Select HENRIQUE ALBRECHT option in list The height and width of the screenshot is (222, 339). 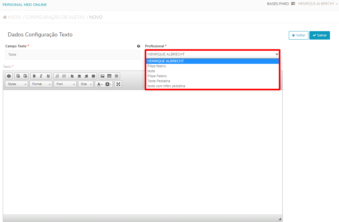click(x=212, y=61)
